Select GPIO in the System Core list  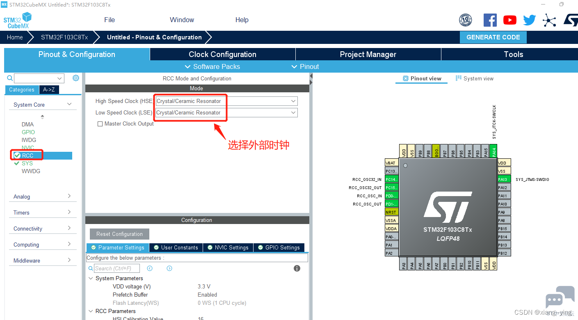click(x=28, y=132)
